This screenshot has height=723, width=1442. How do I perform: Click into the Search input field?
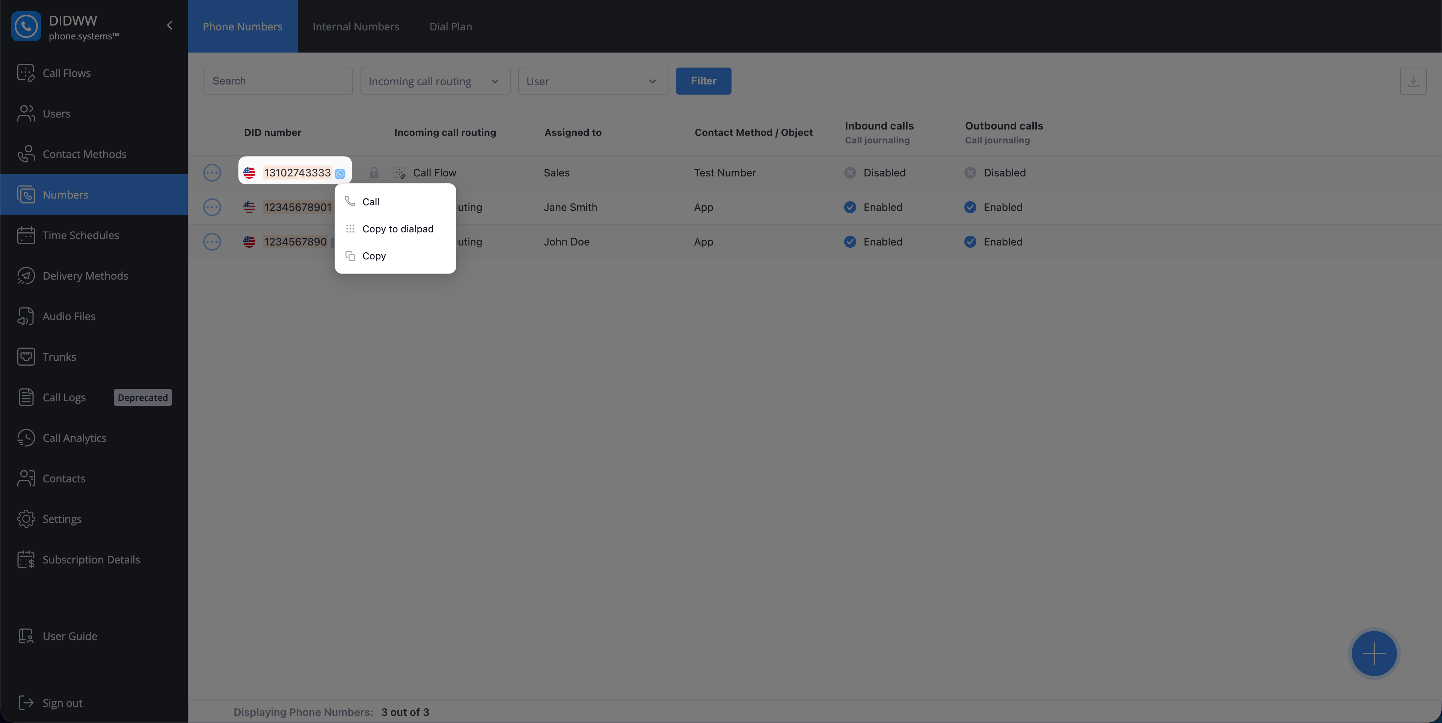(x=278, y=81)
